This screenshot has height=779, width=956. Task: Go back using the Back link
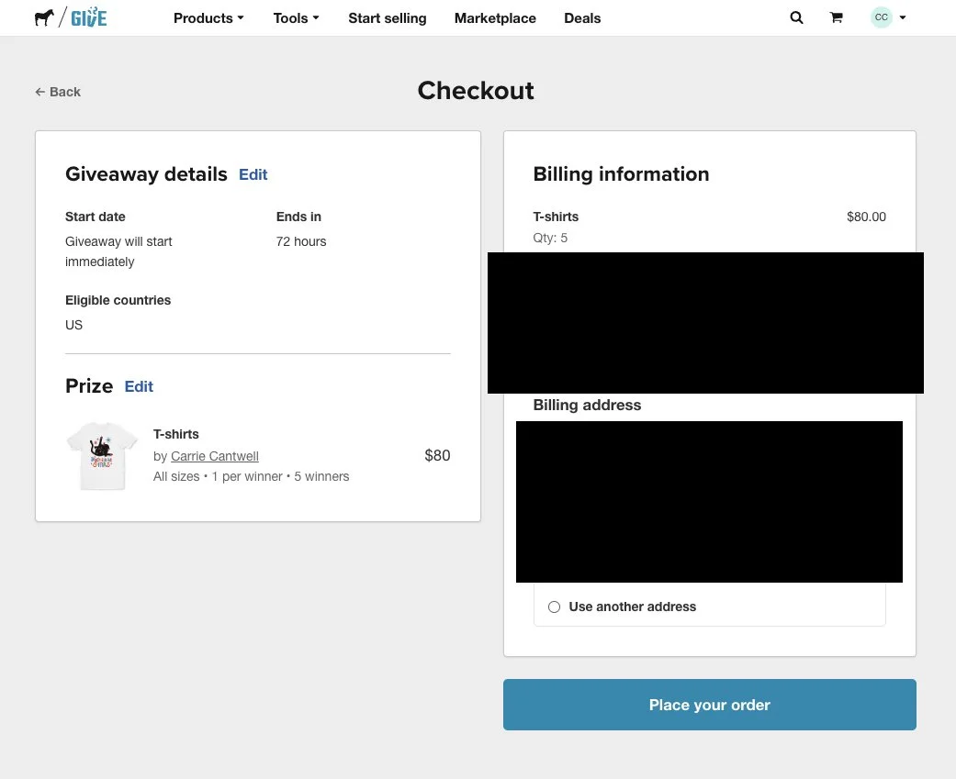[58, 92]
